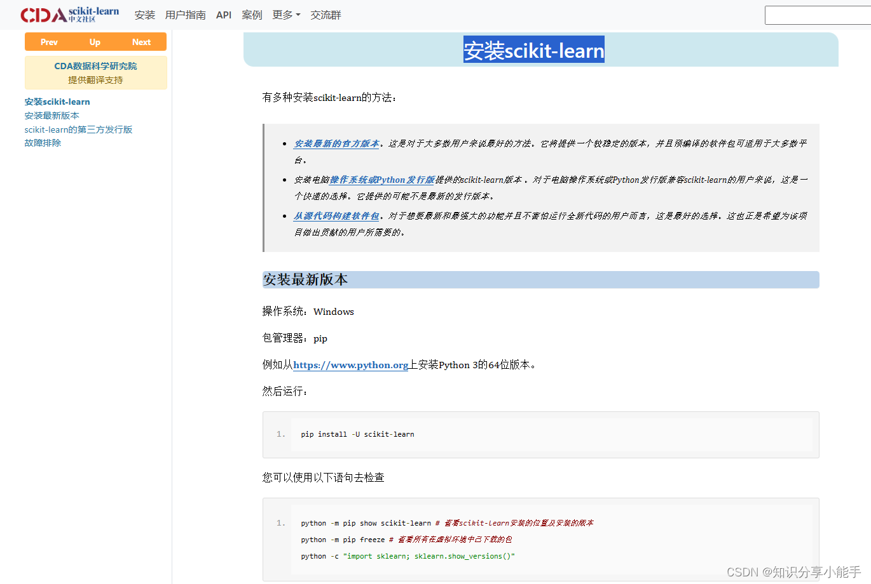Click 有多种安装scikit-learn的方法 intro text
871x584 pixels.
[x=329, y=98]
